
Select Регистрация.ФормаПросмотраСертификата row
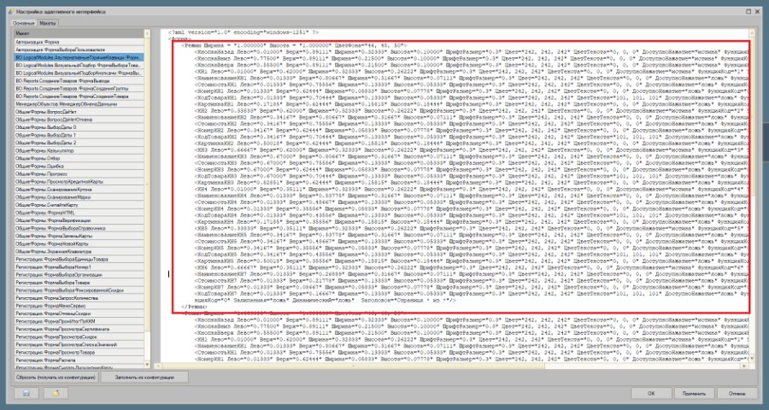[79, 329]
